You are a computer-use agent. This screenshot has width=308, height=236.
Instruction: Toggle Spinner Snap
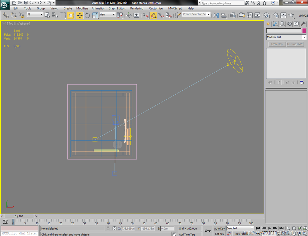pyautogui.click(x=168, y=15)
